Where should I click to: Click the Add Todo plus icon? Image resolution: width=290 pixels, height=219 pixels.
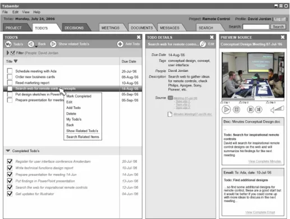pos(120,44)
